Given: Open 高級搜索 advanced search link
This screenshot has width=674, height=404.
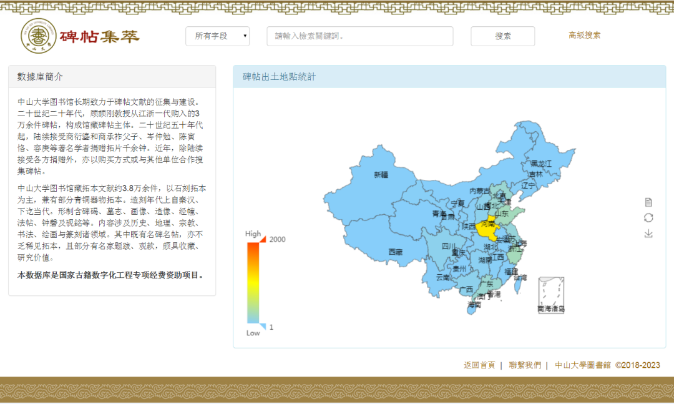Looking at the screenshot, I should click(584, 36).
